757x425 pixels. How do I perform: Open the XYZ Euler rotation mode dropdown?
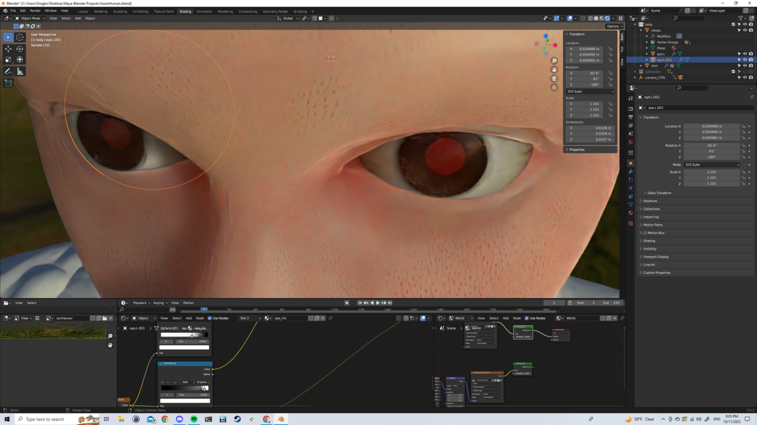(590, 91)
